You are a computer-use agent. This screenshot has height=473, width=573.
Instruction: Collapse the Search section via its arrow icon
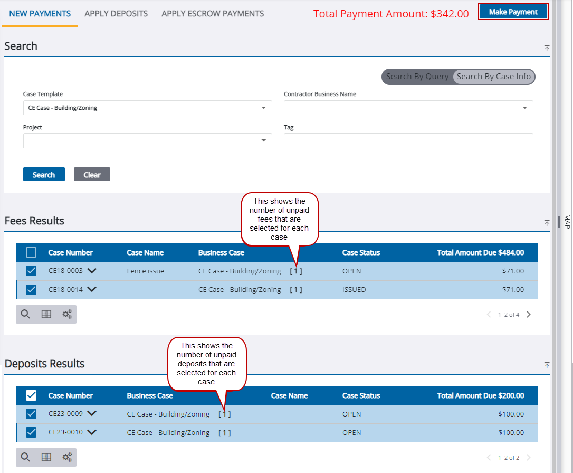(547, 48)
